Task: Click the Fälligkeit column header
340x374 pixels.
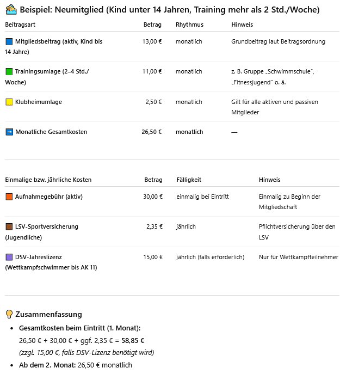Action: (x=189, y=180)
